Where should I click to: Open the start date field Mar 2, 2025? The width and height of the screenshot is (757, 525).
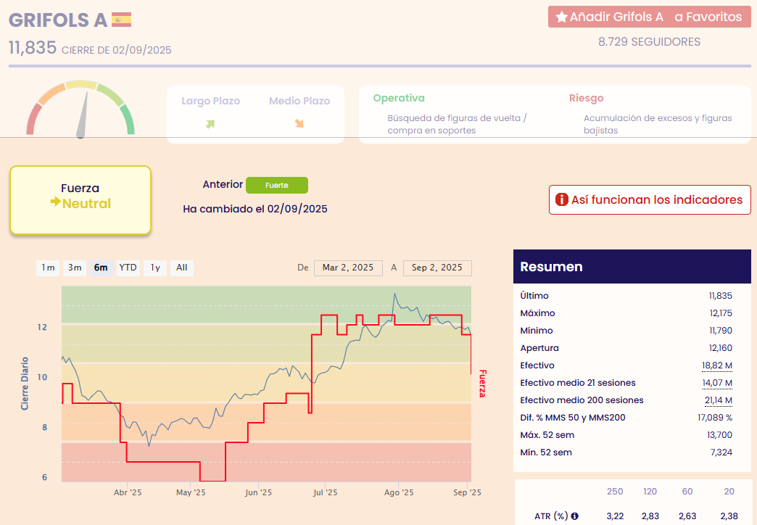(x=348, y=268)
